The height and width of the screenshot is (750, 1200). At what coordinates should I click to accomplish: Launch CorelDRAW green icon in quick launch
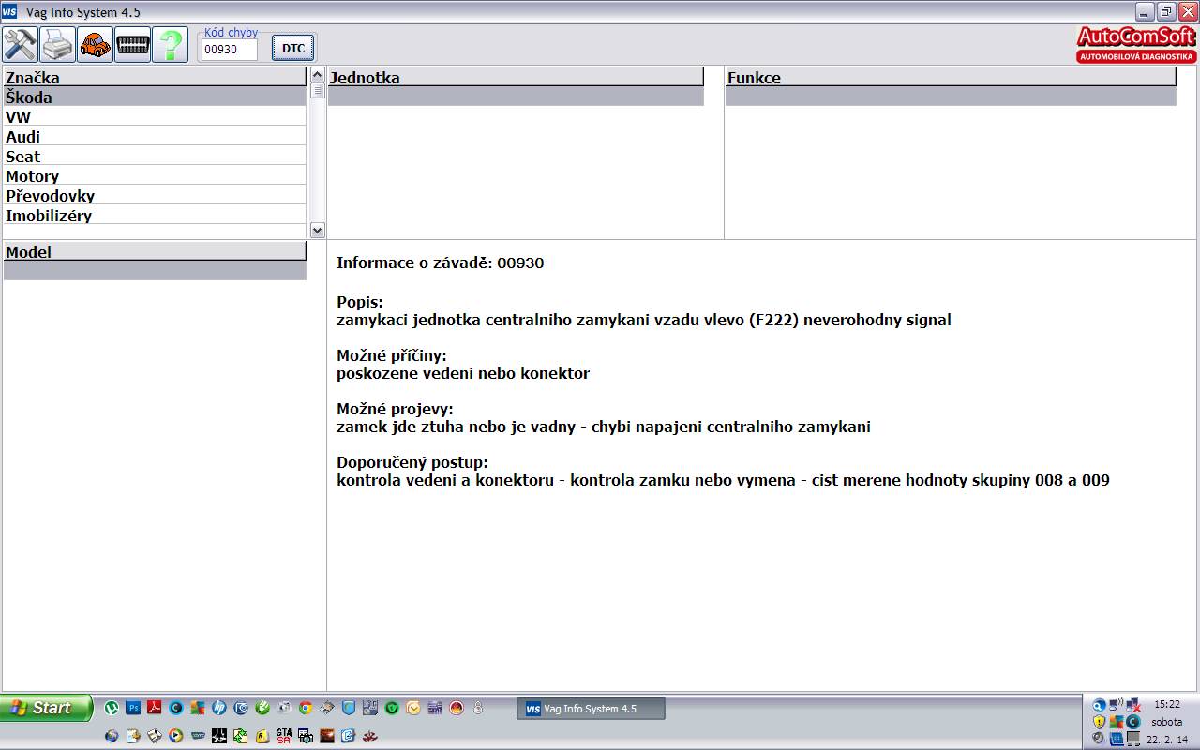tap(262, 708)
